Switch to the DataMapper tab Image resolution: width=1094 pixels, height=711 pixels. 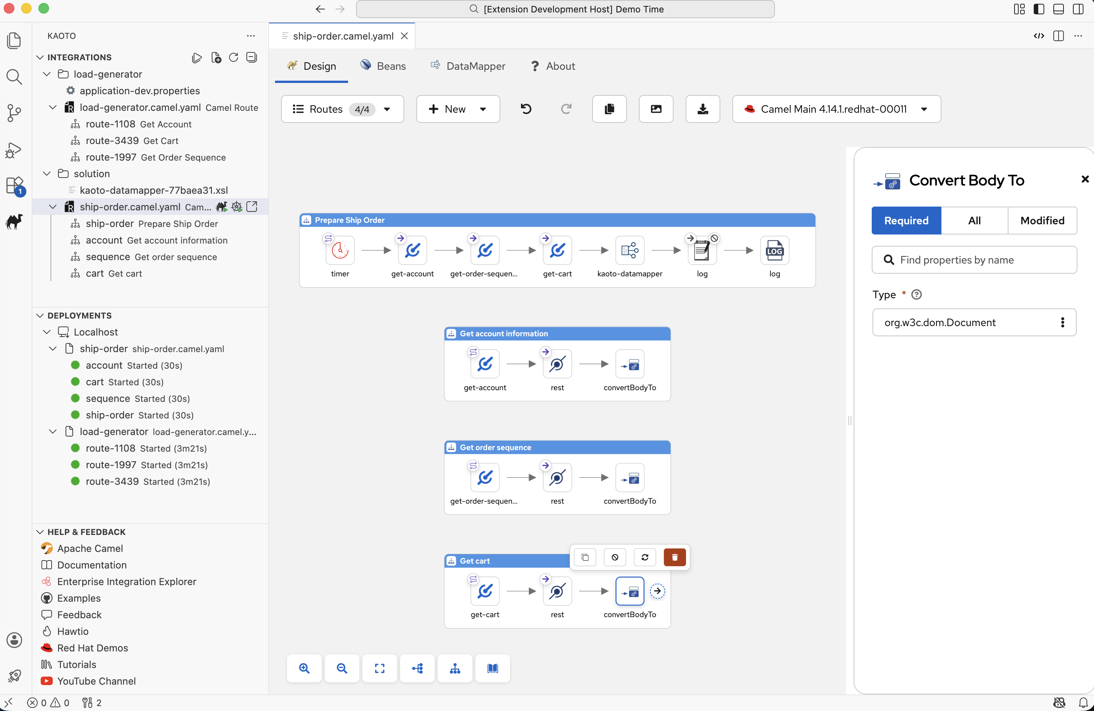(468, 66)
